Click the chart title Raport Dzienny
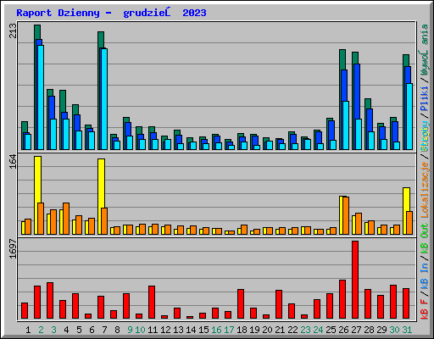The width and height of the screenshot is (434, 339). (x=58, y=13)
